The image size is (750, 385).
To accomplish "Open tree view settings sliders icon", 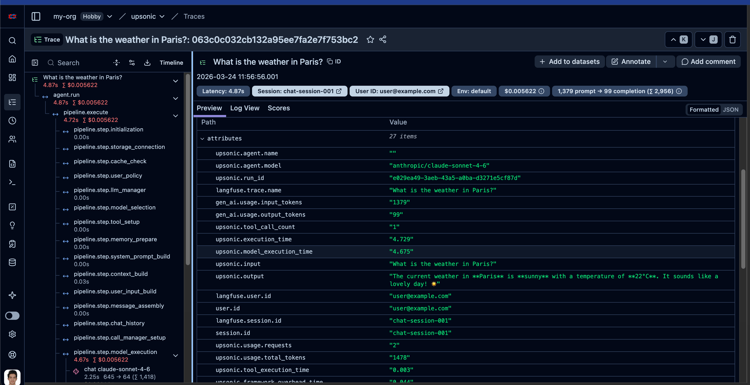I will [132, 63].
